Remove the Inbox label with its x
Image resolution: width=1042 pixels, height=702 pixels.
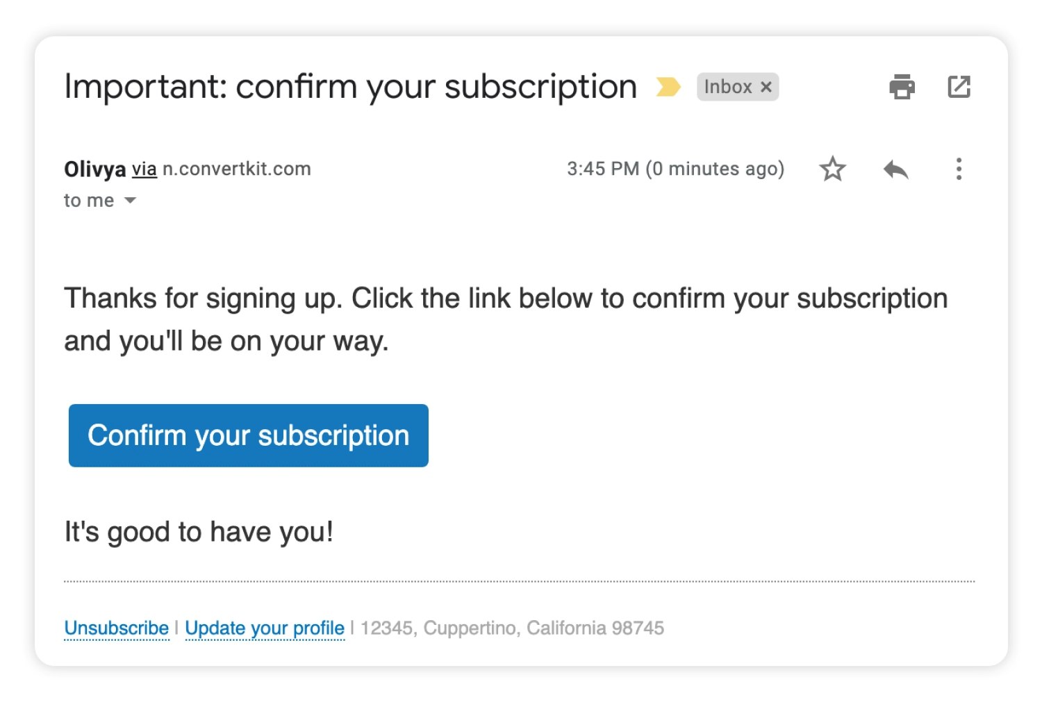pos(766,87)
